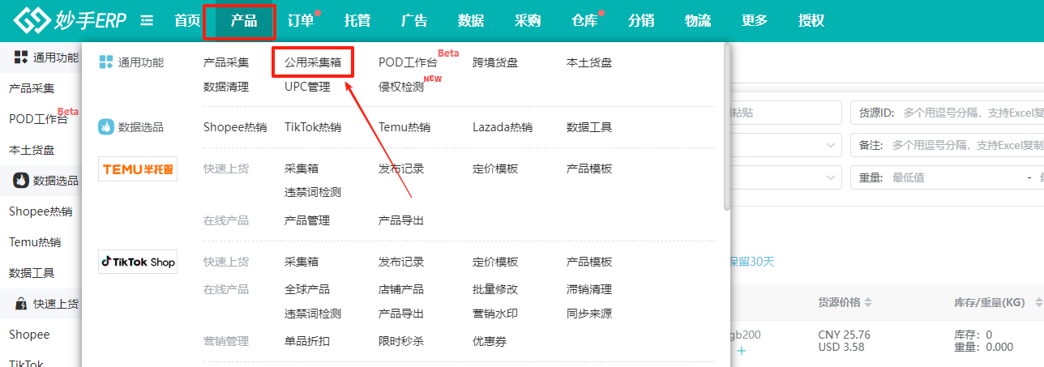Open 本土货盘 in the dropdown menu
This screenshot has width=1044, height=367.
[x=589, y=62]
